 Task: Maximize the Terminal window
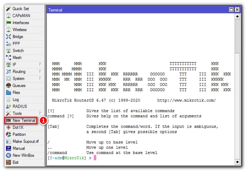tap(231, 10)
